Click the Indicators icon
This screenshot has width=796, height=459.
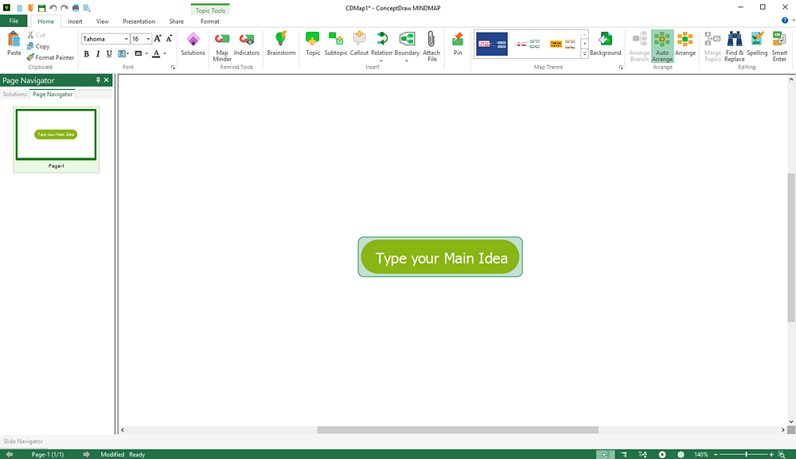(x=246, y=39)
